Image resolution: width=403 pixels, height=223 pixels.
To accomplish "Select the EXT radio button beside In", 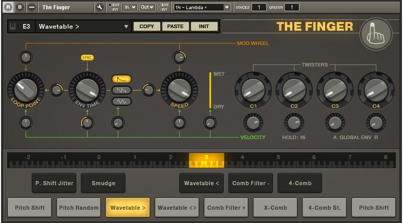I will point(111,5).
